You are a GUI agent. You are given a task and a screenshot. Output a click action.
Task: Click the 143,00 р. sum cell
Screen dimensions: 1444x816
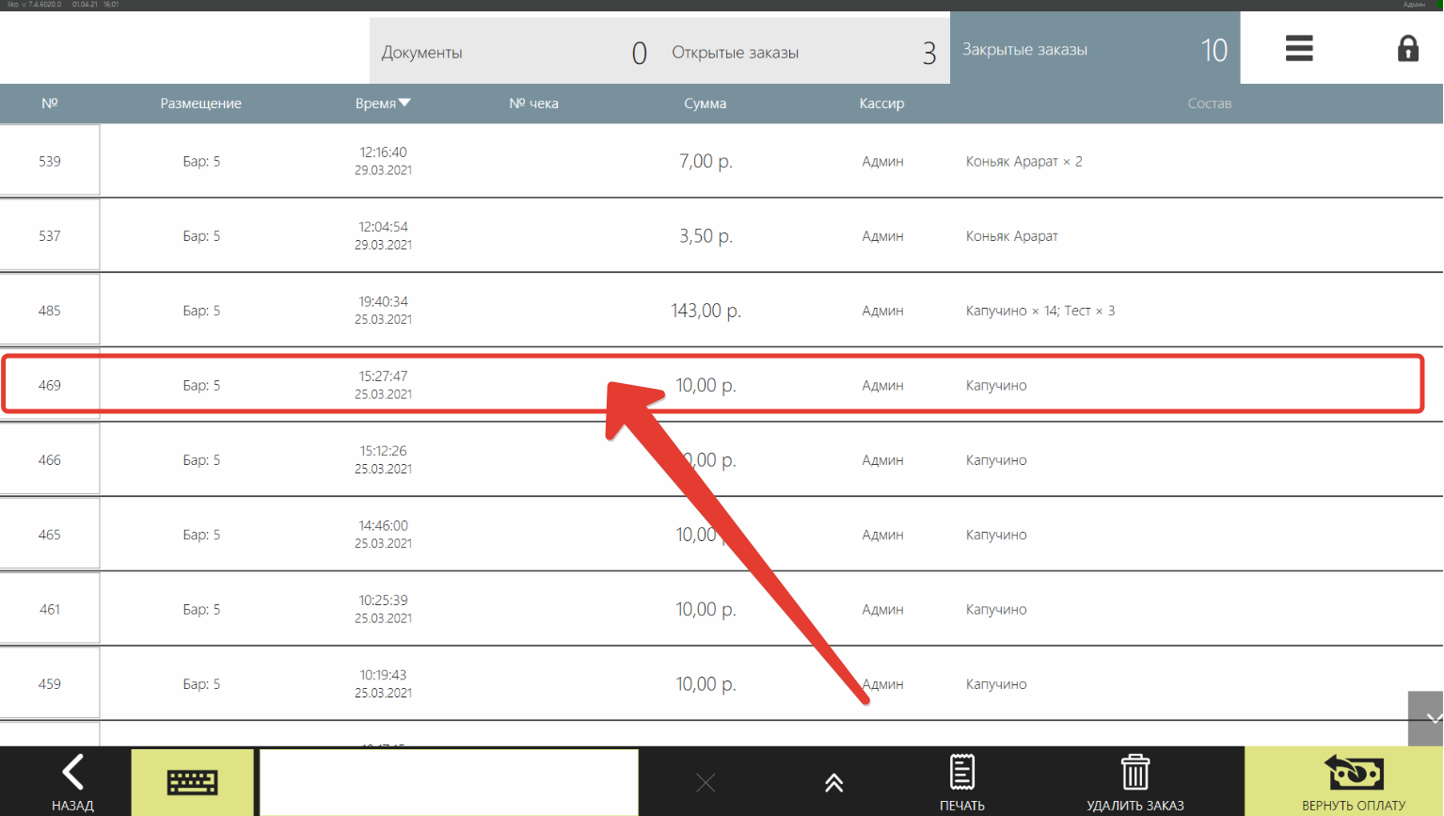pos(706,310)
